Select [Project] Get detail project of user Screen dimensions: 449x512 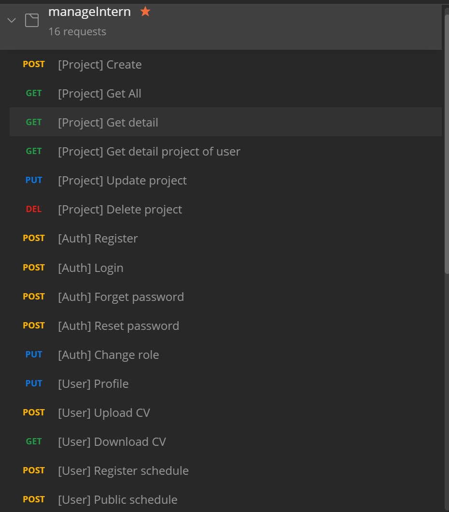149,152
